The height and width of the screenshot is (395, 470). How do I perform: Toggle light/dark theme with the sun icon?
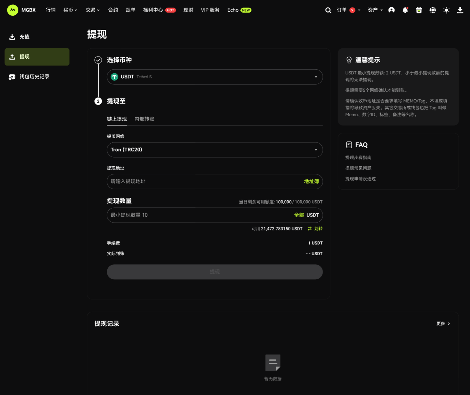point(446,10)
